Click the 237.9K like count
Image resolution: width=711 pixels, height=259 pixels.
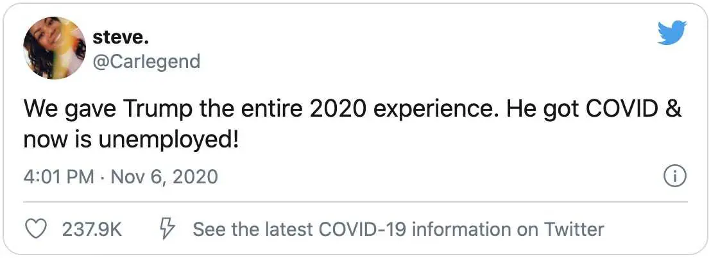(92, 230)
